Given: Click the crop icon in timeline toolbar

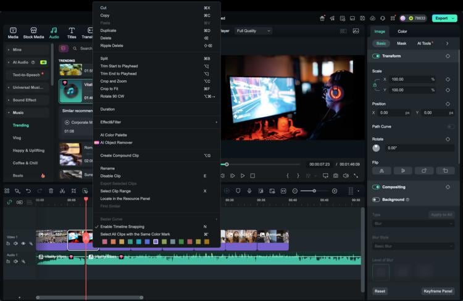Looking at the screenshot, I should click(73, 191).
